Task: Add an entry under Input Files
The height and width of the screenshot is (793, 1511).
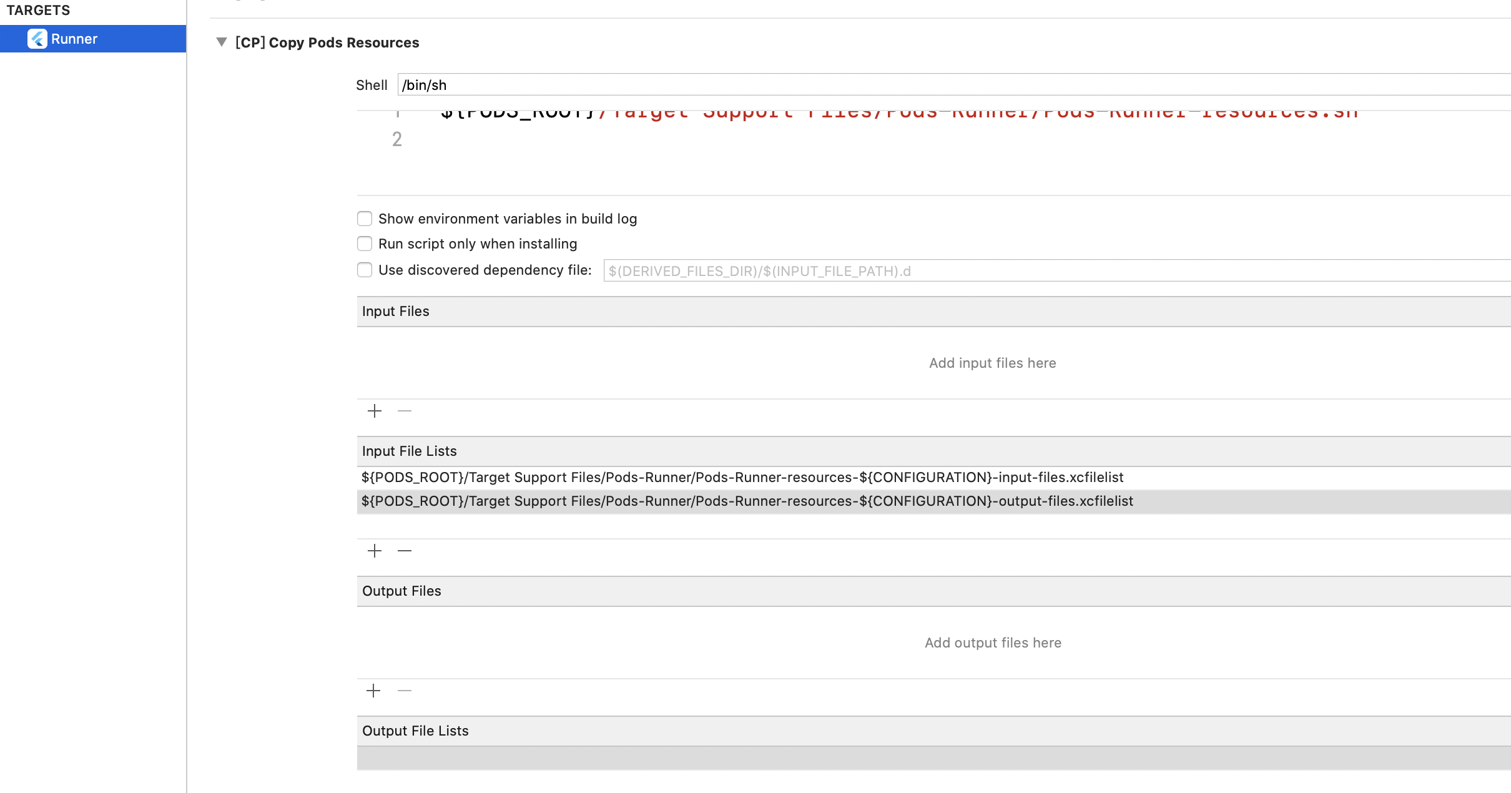Action: [375, 411]
